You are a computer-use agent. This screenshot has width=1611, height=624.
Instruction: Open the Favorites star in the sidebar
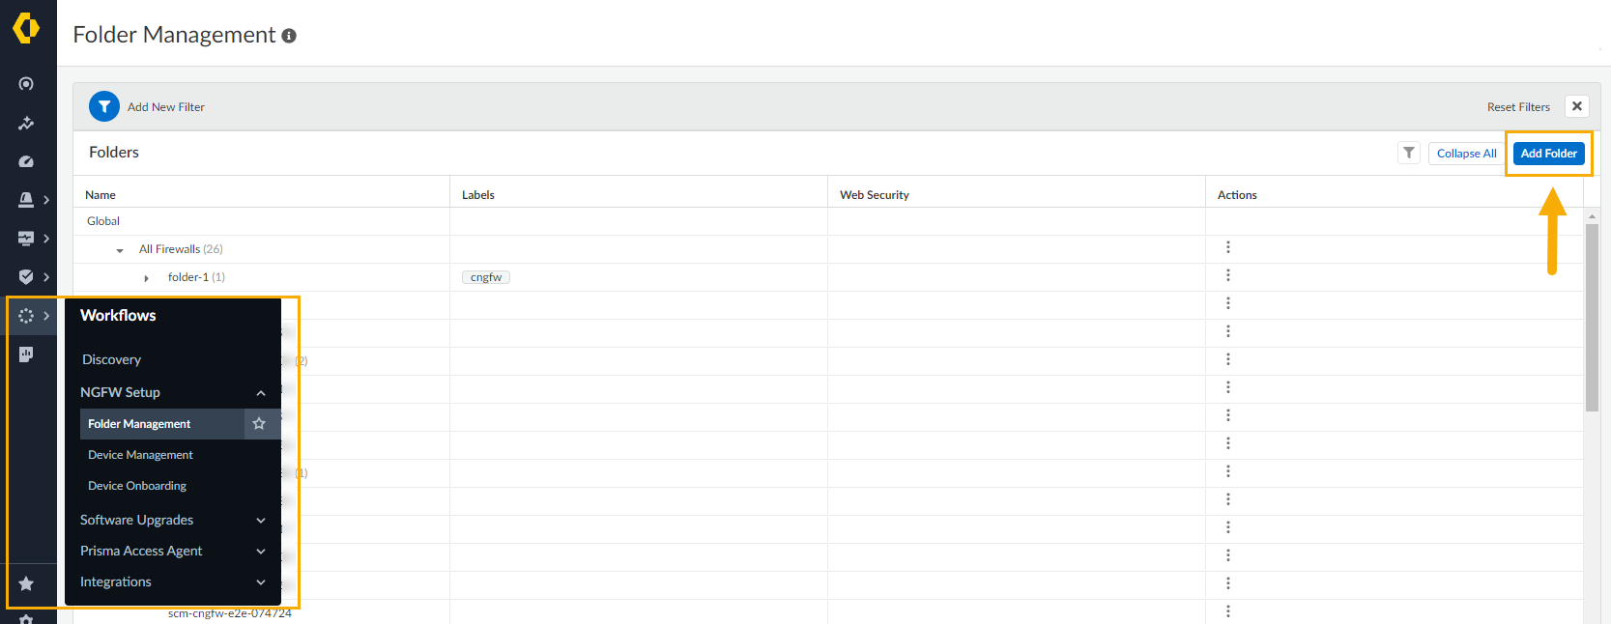(26, 583)
